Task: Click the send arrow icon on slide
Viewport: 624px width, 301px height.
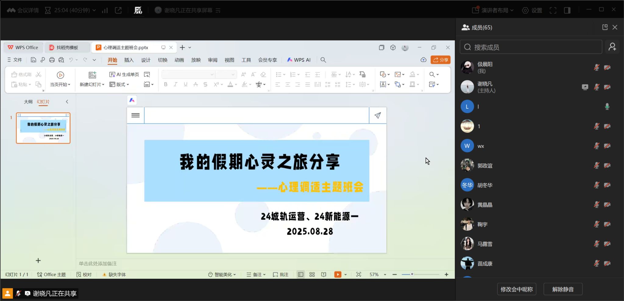Action: (x=378, y=115)
